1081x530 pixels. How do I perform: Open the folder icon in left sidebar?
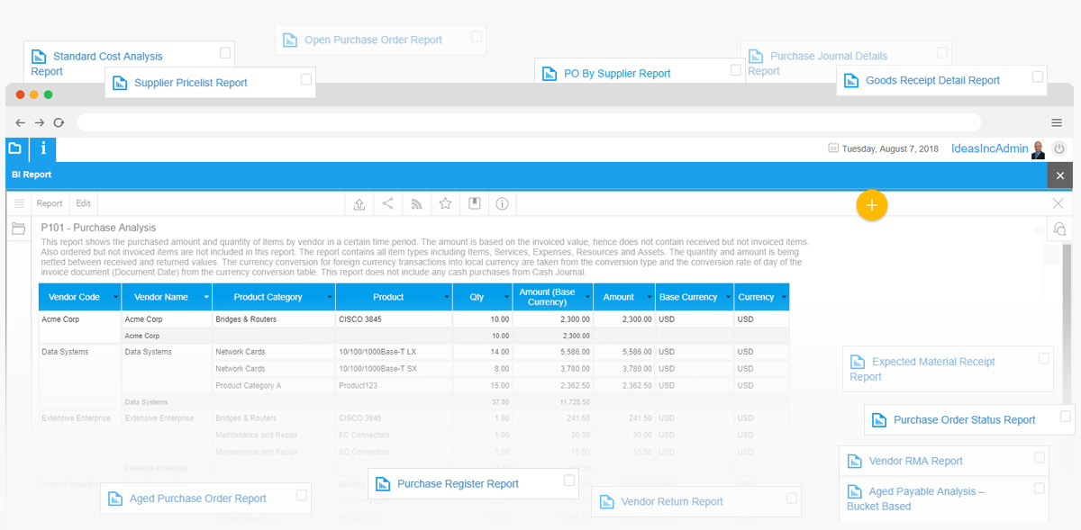(x=18, y=229)
